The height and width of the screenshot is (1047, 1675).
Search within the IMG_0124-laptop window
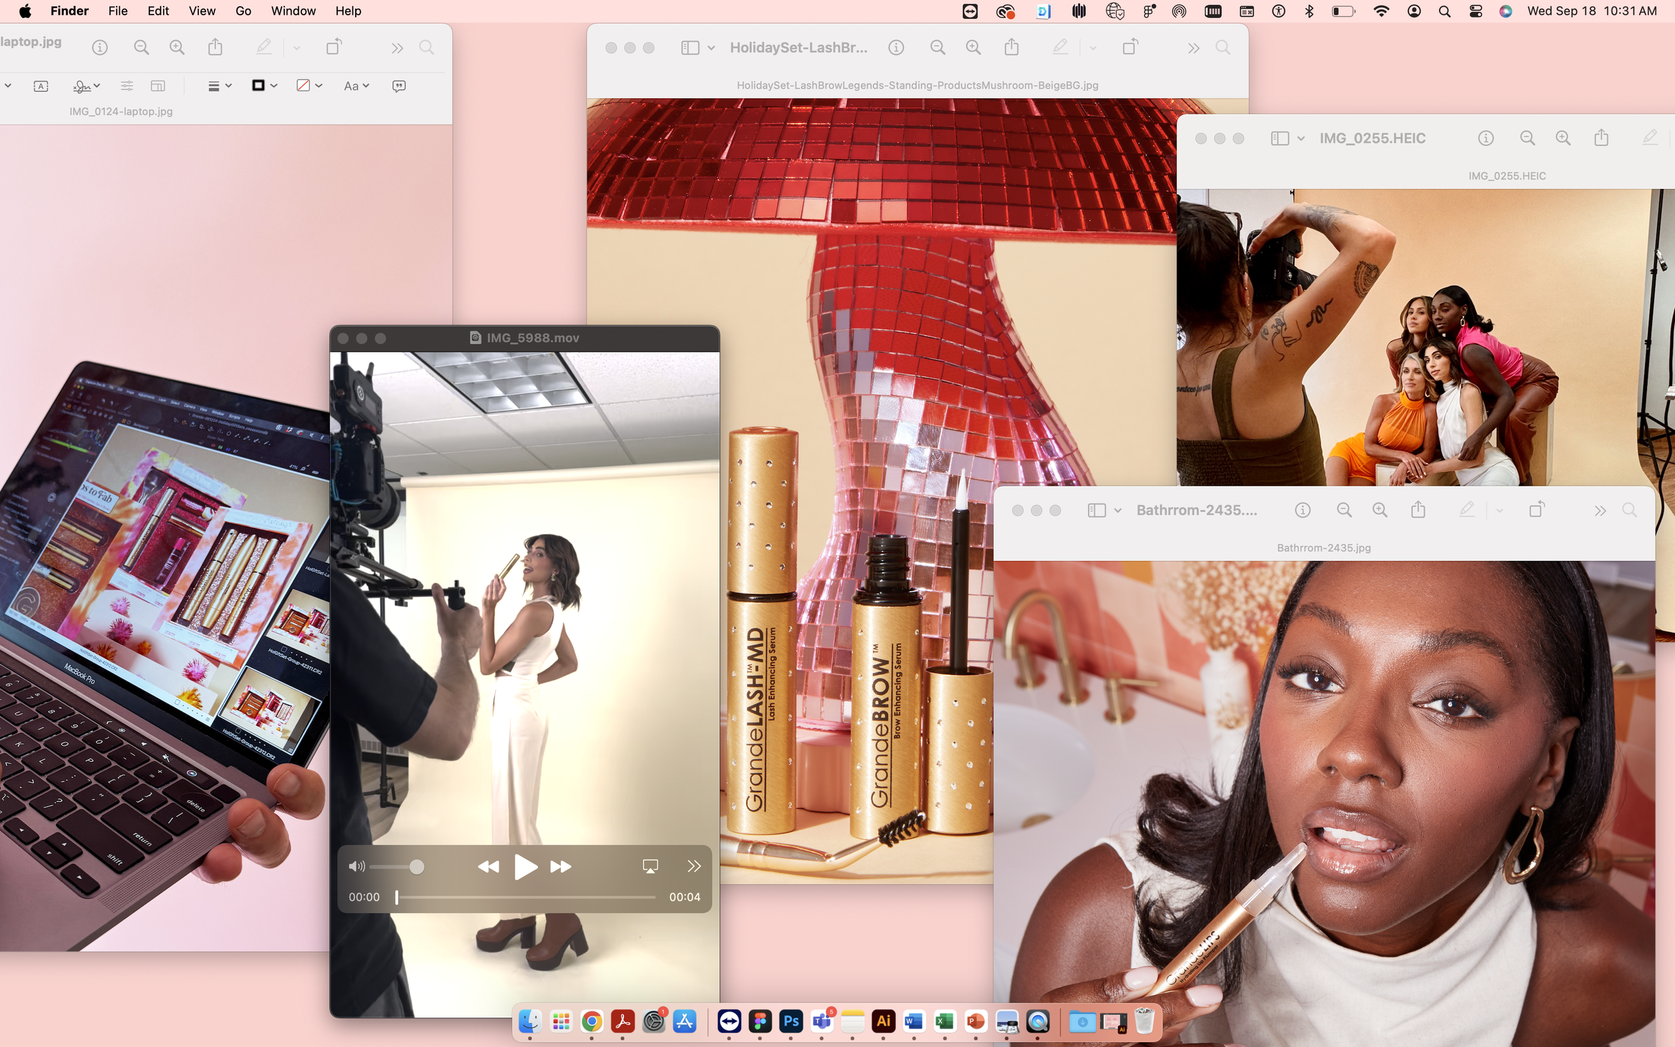click(x=427, y=48)
